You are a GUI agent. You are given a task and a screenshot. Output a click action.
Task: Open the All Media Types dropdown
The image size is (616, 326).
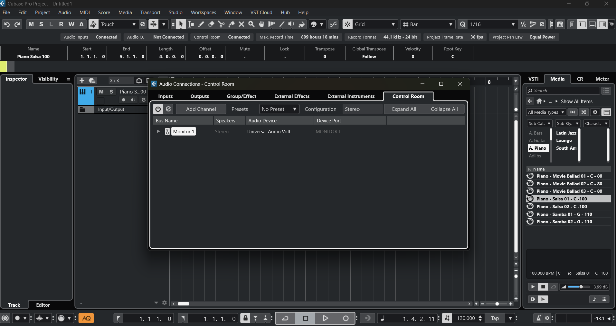click(546, 112)
